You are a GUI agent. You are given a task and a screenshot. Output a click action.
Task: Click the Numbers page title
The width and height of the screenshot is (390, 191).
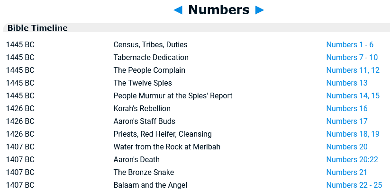218,10
